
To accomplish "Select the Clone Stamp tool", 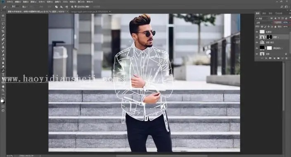I will click(3, 47).
